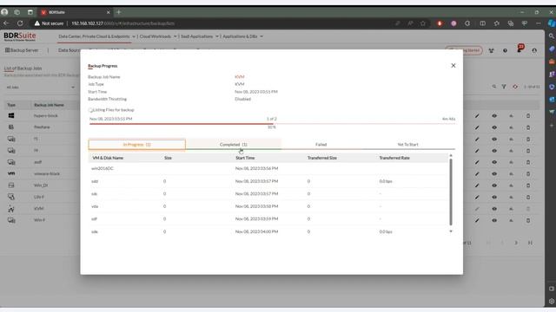Open the Edge sidebar search icon
The width and height of the screenshot is (556, 312).
[x=552, y=36]
